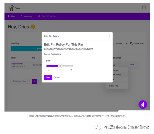Click the Search Files magnifier icon
The image size is (154, 134).
click(x=131, y=43)
